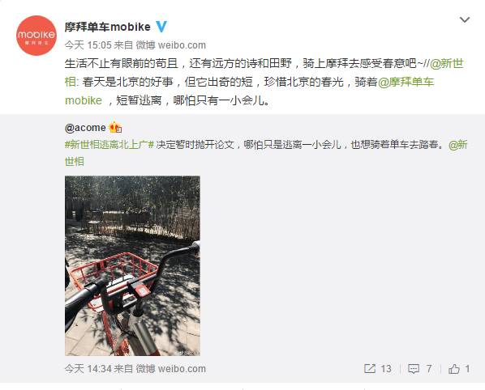Expand the post options chevron menu
The height and width of the screenshot is (390, 485).
click(x=465, y=20)
